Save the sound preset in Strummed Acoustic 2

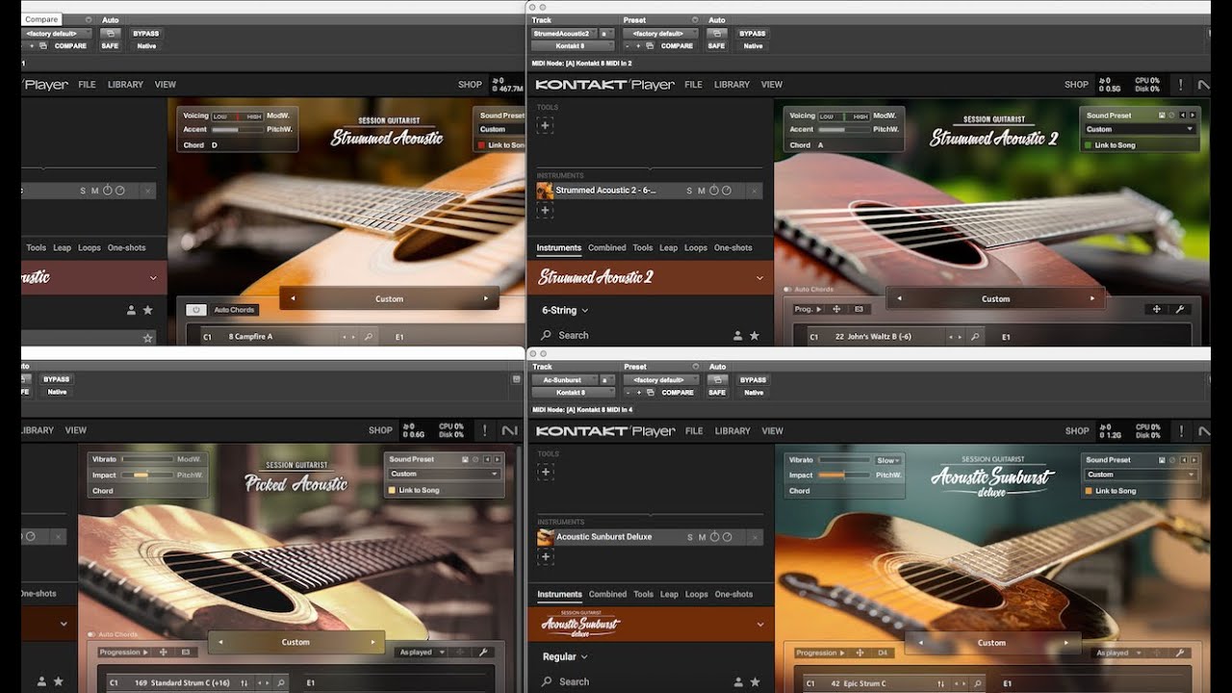coord(1162,115)
